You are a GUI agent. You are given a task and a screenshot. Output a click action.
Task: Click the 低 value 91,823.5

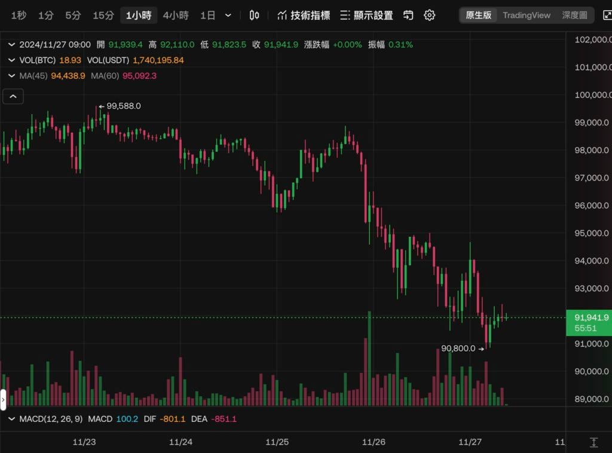tap(229, 44)
